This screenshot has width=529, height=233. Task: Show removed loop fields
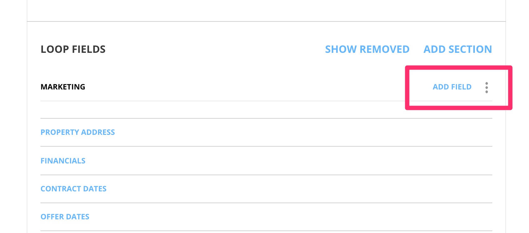[367, 49]
